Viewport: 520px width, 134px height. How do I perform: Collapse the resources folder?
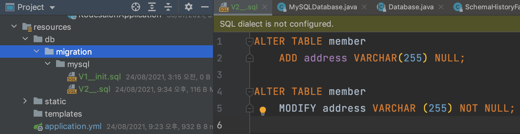click(x=14, y=27)
